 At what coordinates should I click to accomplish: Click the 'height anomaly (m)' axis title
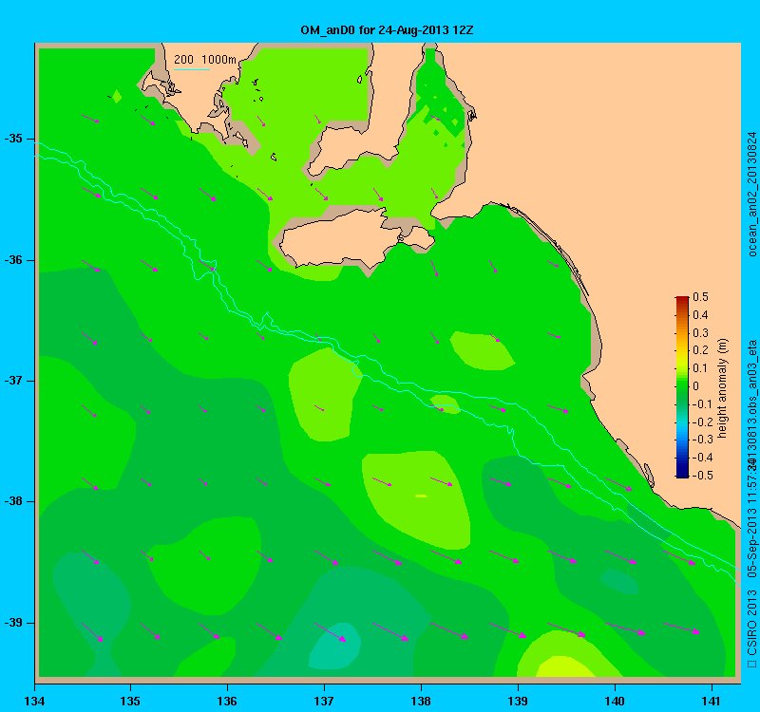(722, 388)
